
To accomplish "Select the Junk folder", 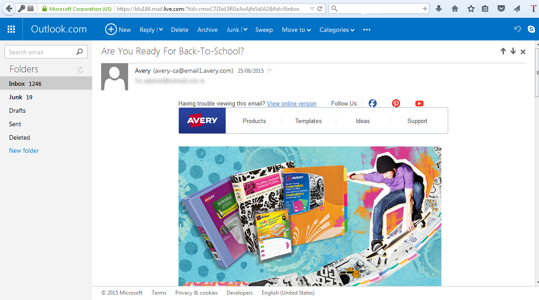I will [x=46, y=97].
